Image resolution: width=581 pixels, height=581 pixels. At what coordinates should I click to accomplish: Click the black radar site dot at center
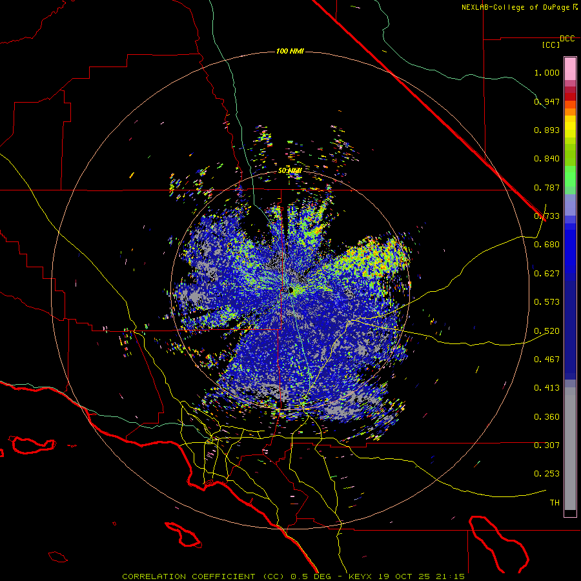pyautogui.click(x=291, y=290)
